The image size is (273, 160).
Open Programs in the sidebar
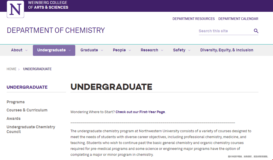16,102
